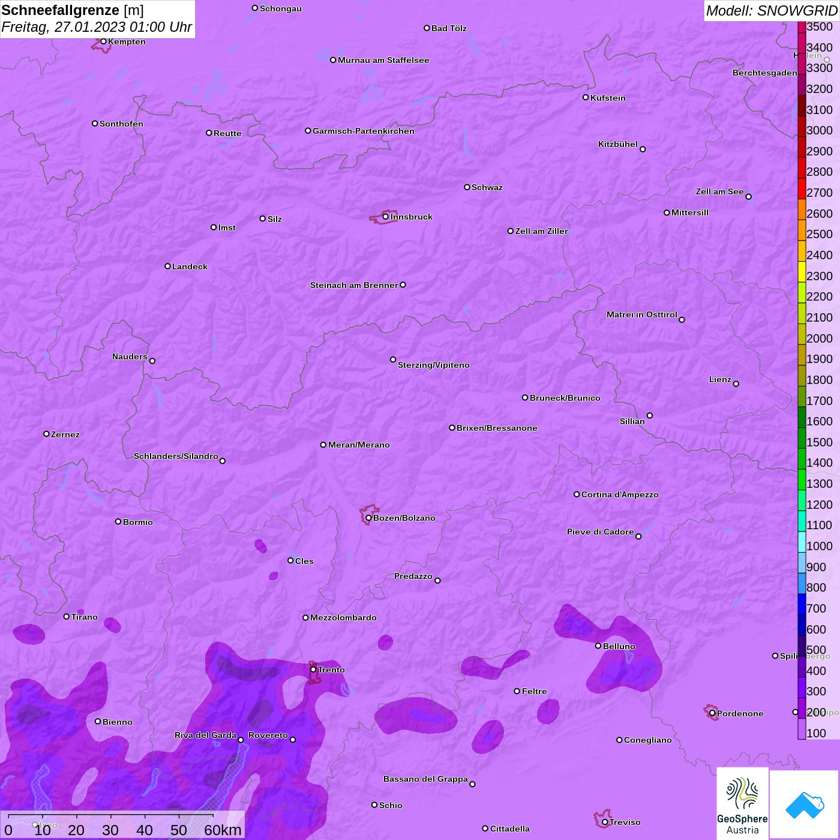Click the 2300 m legend color
Viewport: 840px width, 840px height.
[x=802, y=272]
